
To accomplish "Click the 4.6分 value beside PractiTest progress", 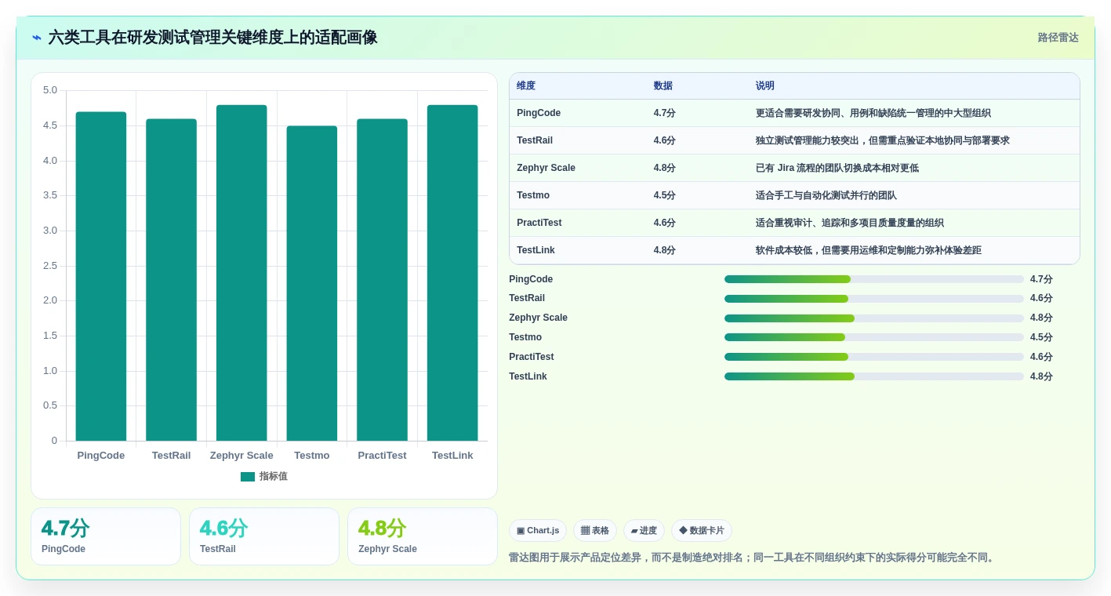I will tap(1041, 357).
